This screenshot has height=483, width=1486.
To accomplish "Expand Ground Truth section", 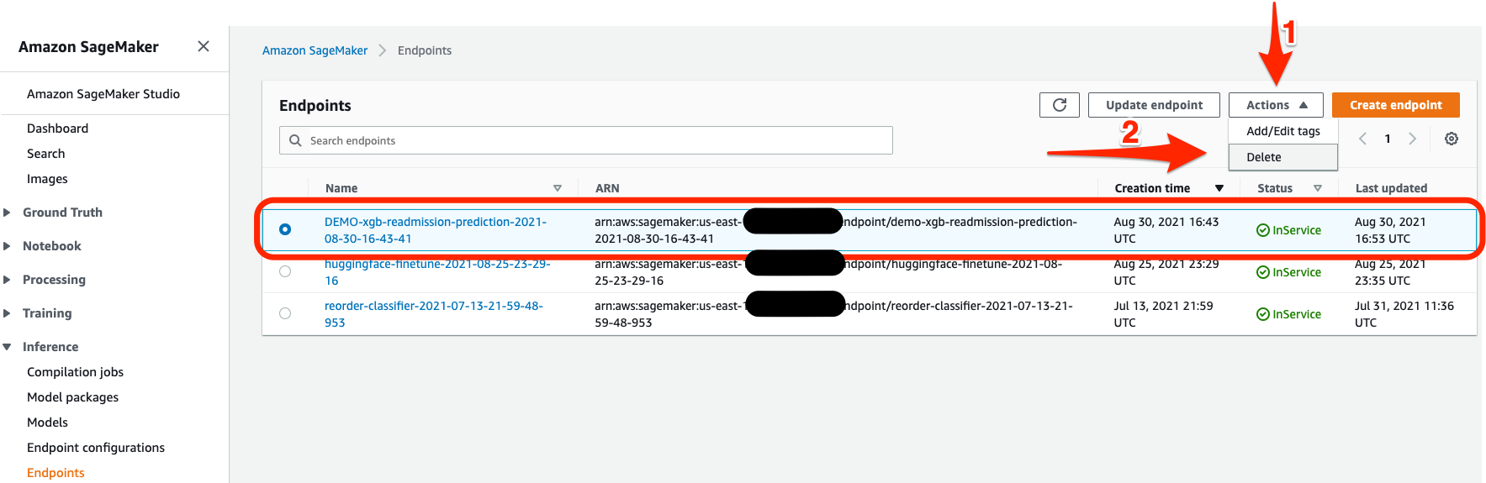I will [x=7, y=213].
